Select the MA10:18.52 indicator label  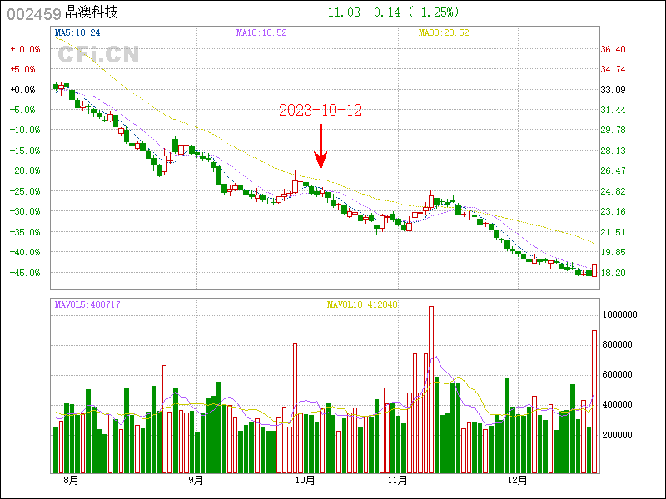click(x=261, y=32)
